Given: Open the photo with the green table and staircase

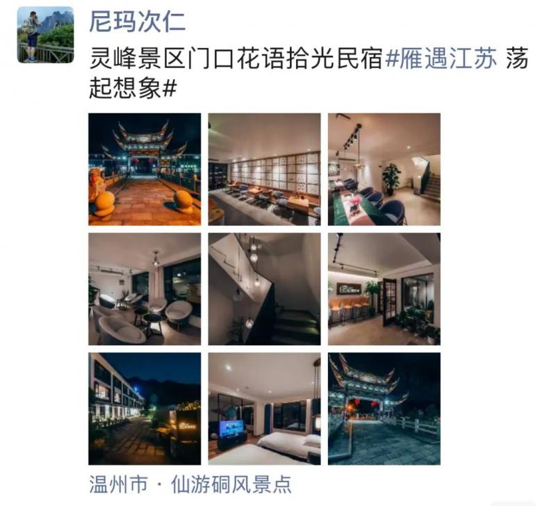Looking at the screenshot, I should pos(384,170).
